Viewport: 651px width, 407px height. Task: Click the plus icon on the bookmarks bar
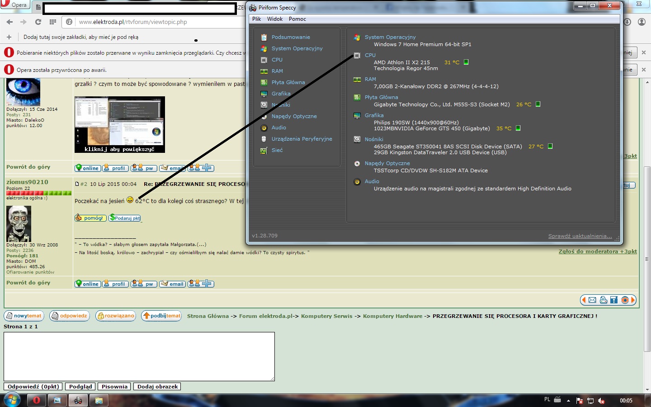(9, 37)
